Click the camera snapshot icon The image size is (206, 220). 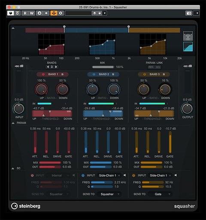coord(189,13)
